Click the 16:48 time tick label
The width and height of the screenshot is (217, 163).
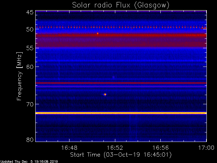pyautogui.click(x=69, y=148)
